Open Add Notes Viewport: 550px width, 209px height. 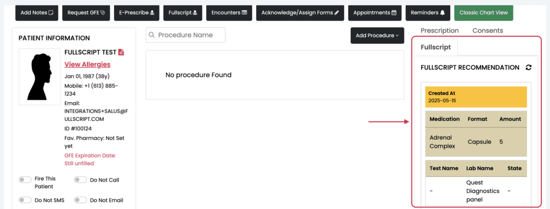click(37, 12)
